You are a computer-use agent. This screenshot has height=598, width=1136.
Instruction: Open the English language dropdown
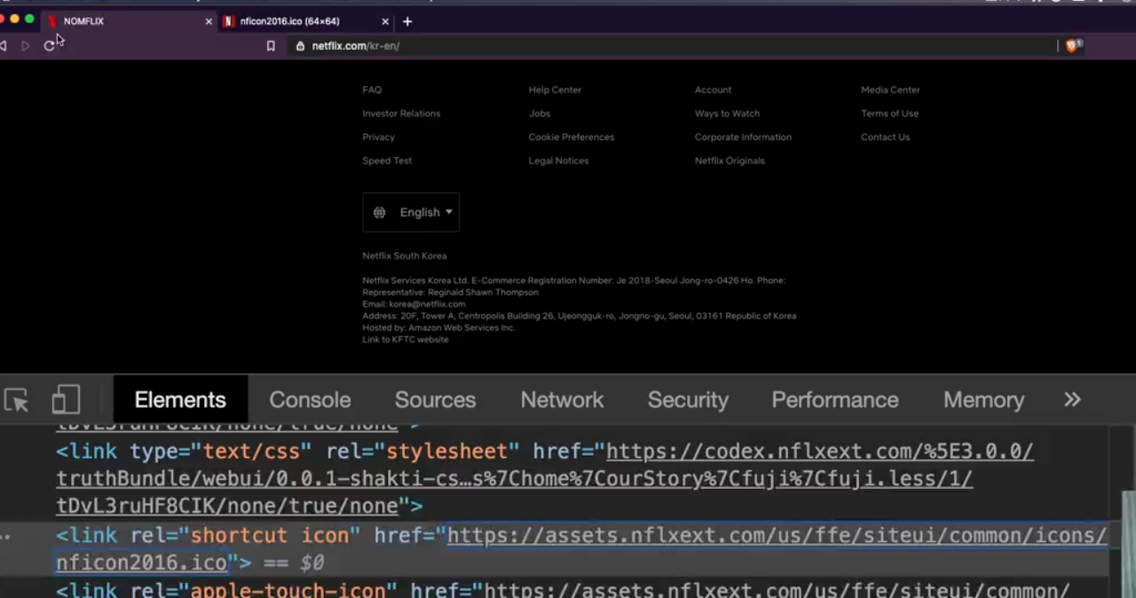pos(411,212)
